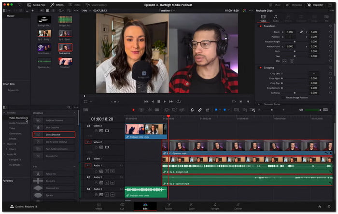The width and height of the screenshot is (338, 214).
Task: Collapse the Dissolve transitions group
Action: 74,113
